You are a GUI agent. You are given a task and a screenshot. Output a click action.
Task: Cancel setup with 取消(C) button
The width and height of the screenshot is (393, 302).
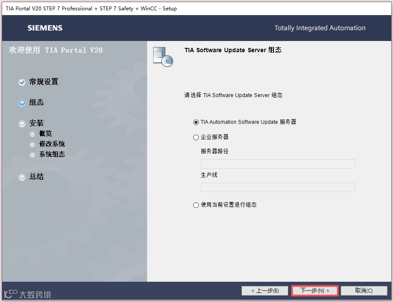(364, 291)
